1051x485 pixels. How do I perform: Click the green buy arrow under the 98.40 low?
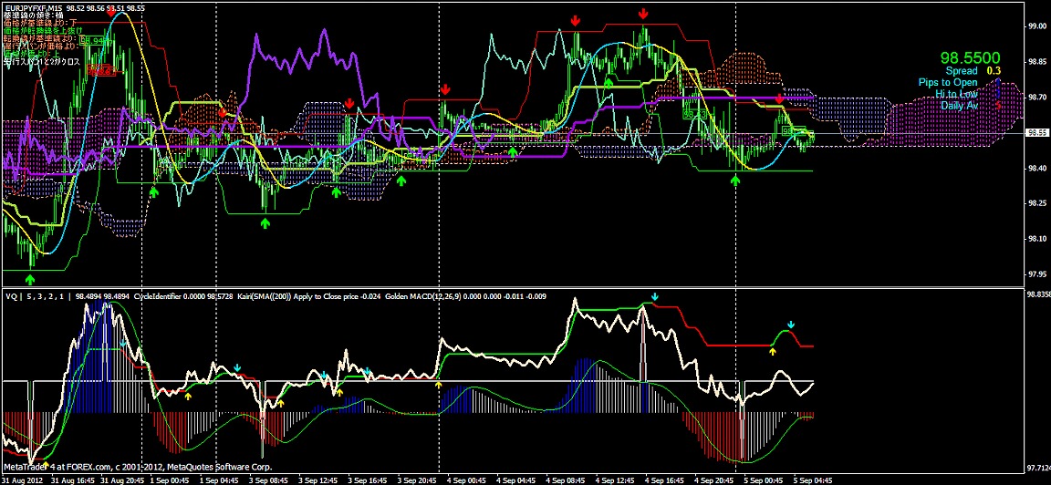[735, 181]
